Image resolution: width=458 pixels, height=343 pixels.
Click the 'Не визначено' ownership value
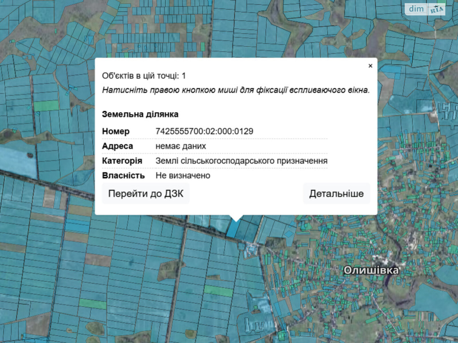point(183,176)
